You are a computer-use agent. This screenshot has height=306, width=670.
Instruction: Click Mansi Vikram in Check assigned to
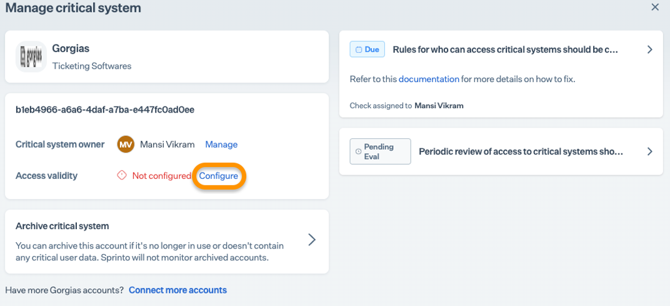point(439,105)
